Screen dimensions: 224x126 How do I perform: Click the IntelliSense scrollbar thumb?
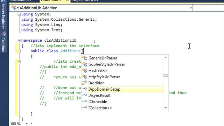[x=166, y=75]
